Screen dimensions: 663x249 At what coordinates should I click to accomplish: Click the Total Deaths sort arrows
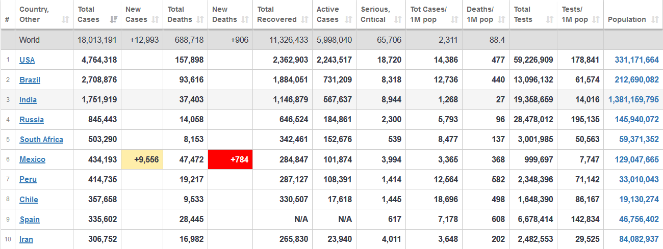pos(200,19)
